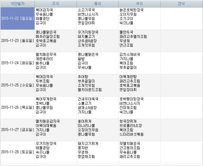Click the 추어탕 lunch entry
The image size is (203, 166).
82,77
